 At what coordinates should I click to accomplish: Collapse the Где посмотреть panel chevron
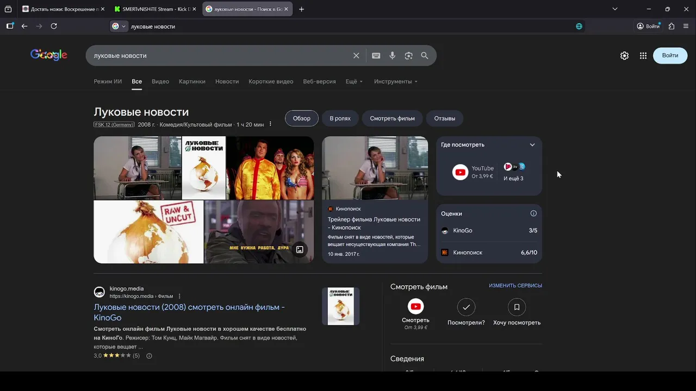pyautogui.click(x=532, y=144)
